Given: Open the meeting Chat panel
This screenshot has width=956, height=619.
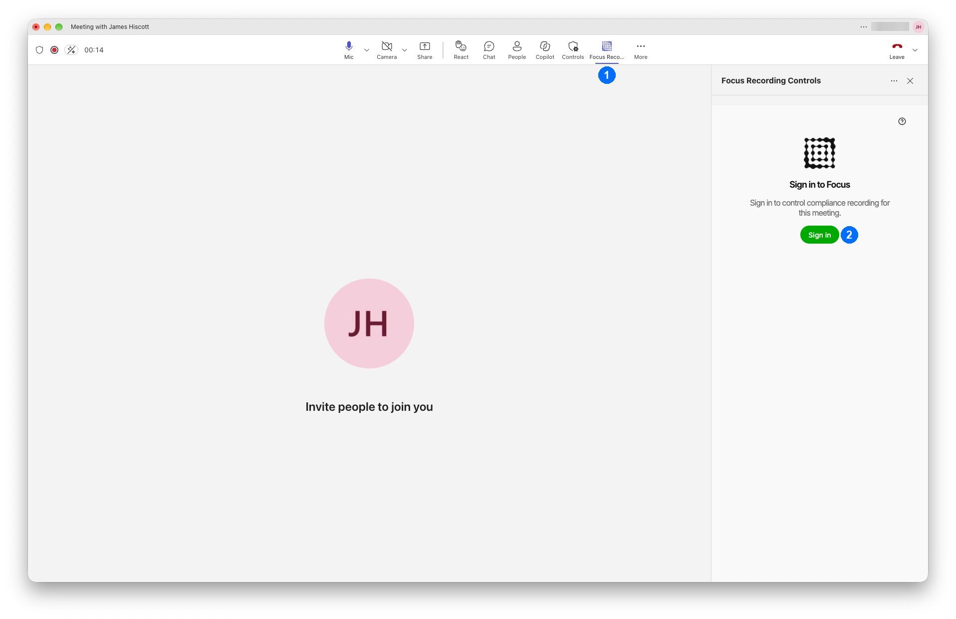Looking at the screenshot, I should tap(489, 50).
